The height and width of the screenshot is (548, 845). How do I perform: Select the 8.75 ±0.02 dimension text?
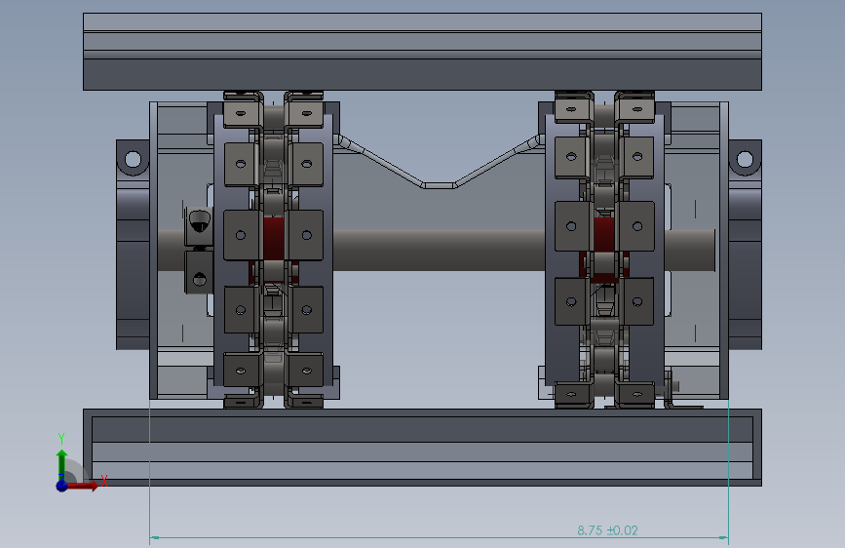point(607,530)
